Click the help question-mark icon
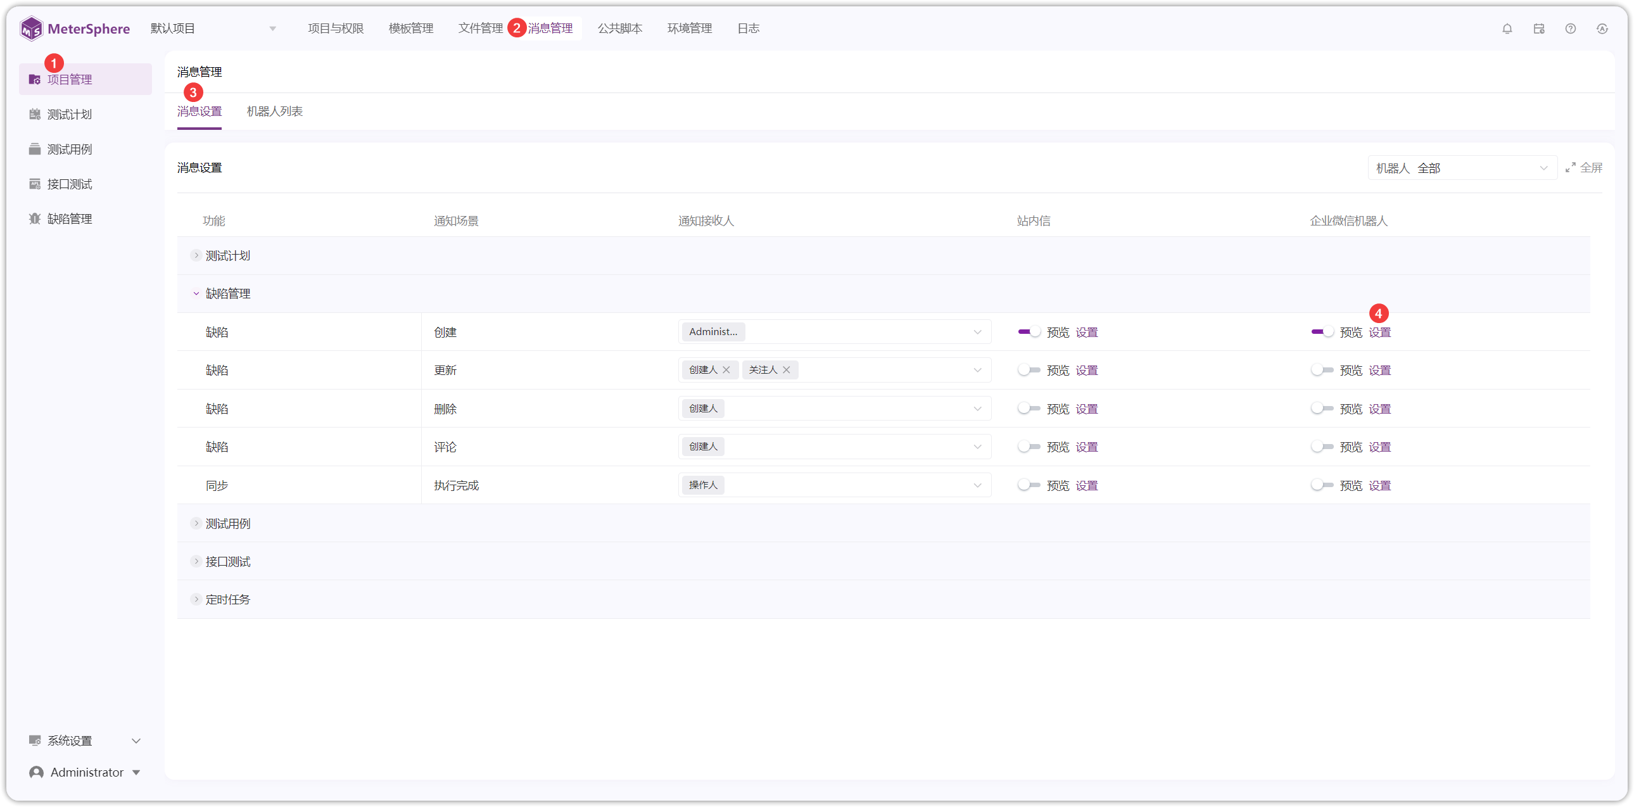Viewport: 1634px width, 807px height. (x=1571, y=29)
